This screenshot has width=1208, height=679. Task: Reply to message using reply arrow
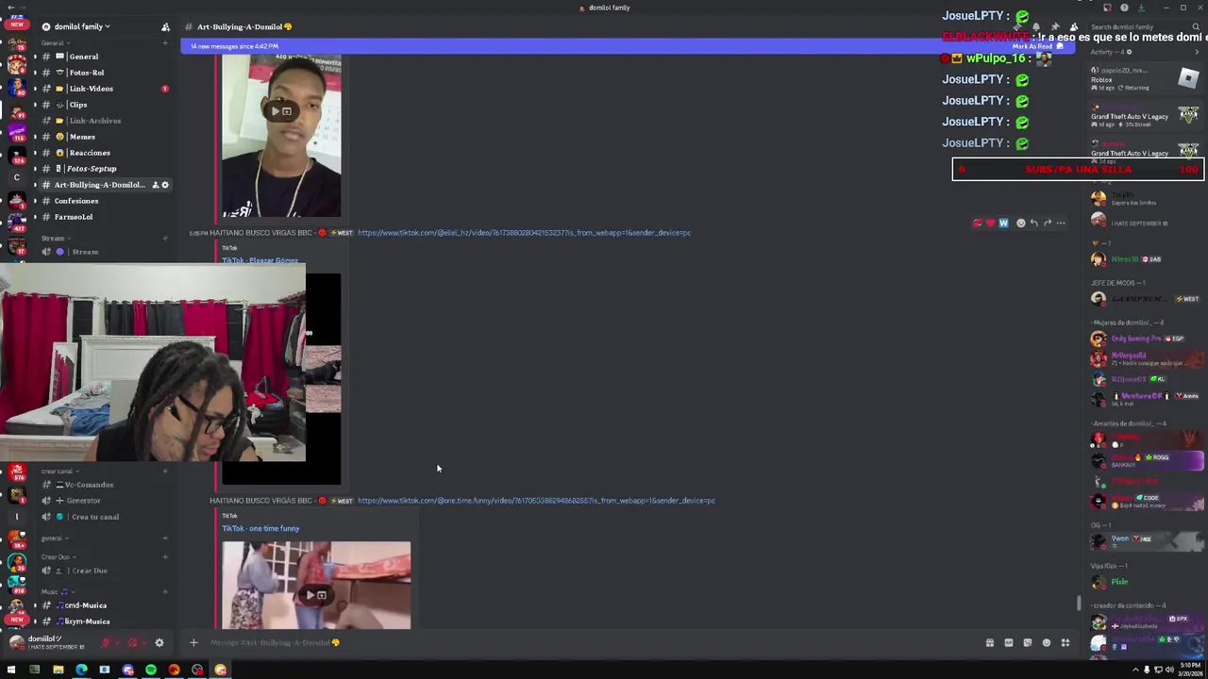1033,224
